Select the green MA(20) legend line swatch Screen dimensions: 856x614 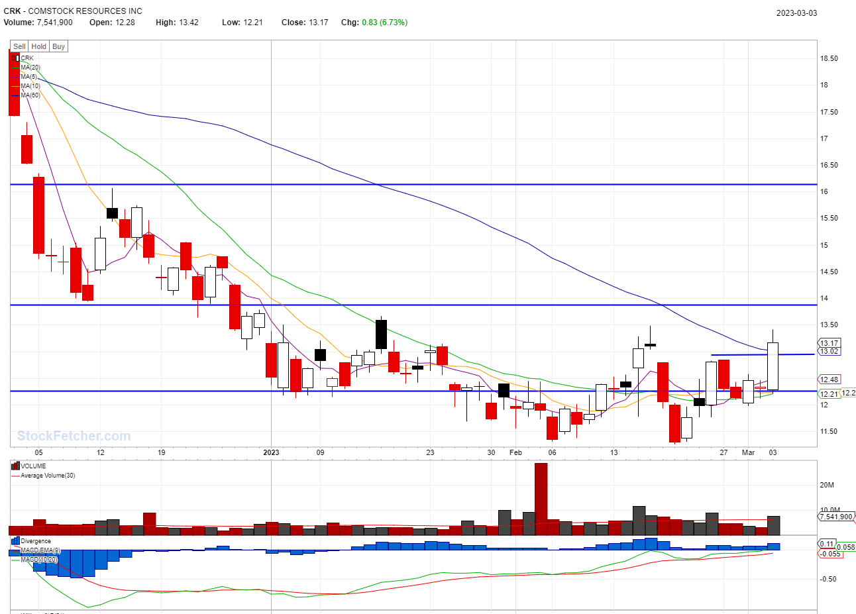click(x=16, y=68)
